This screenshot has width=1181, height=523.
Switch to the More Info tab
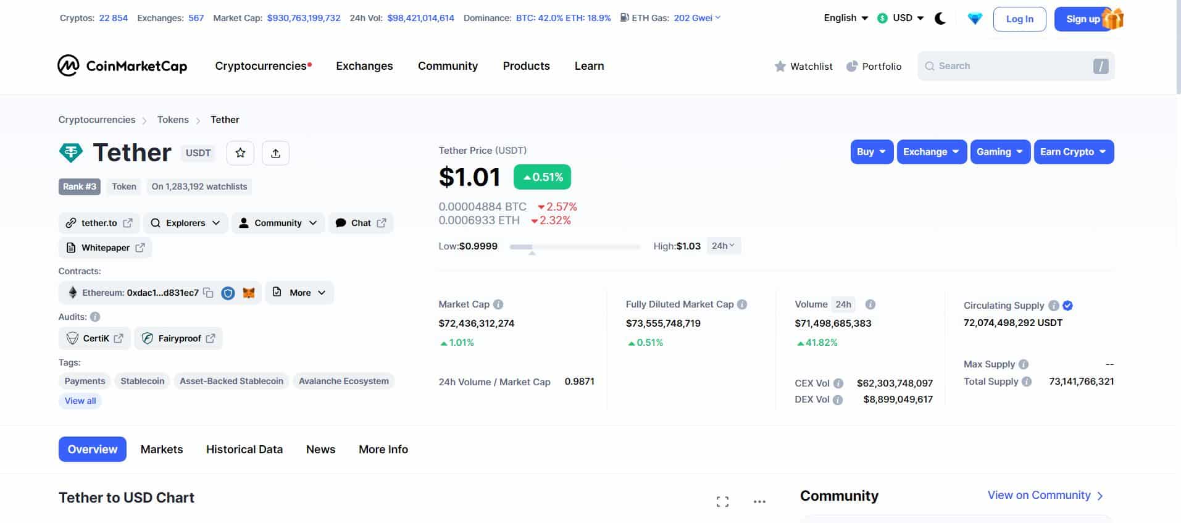383,450
